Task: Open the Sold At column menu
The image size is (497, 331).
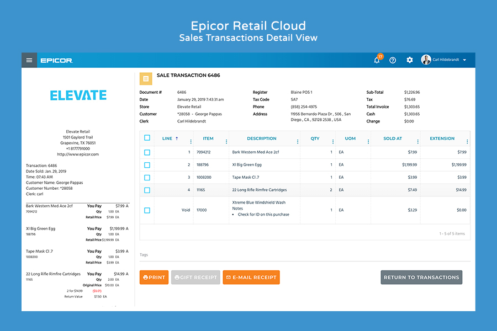Action: (417, 141)
